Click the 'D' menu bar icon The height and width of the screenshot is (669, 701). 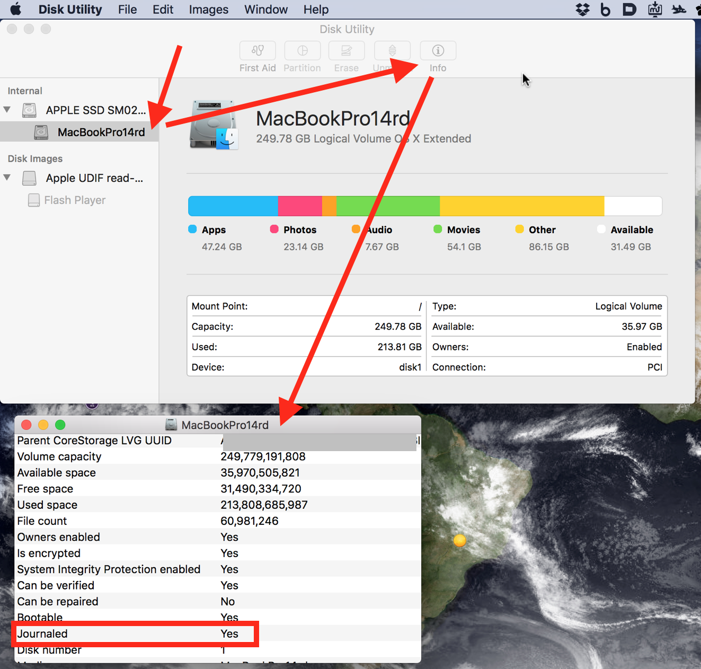point(629,9)
